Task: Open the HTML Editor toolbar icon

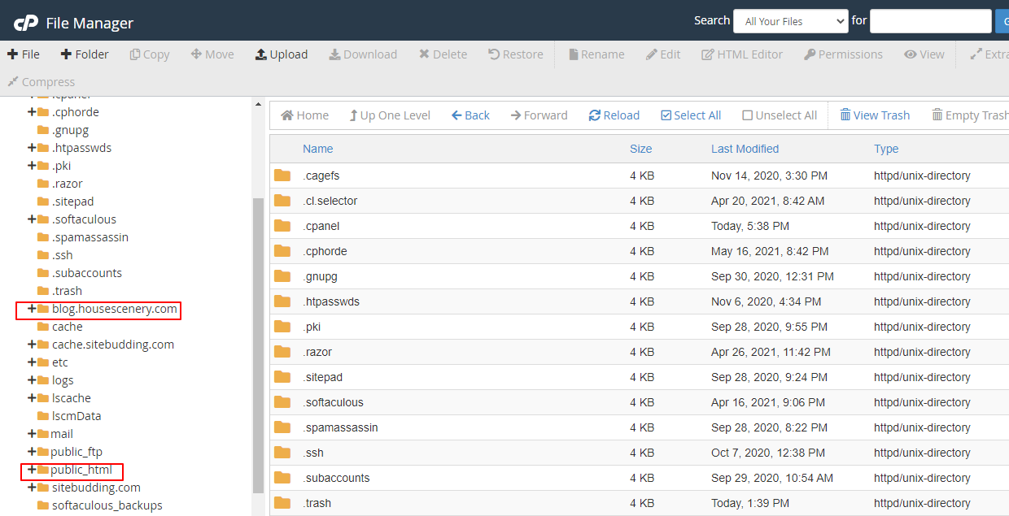Action: pos(741,54)
